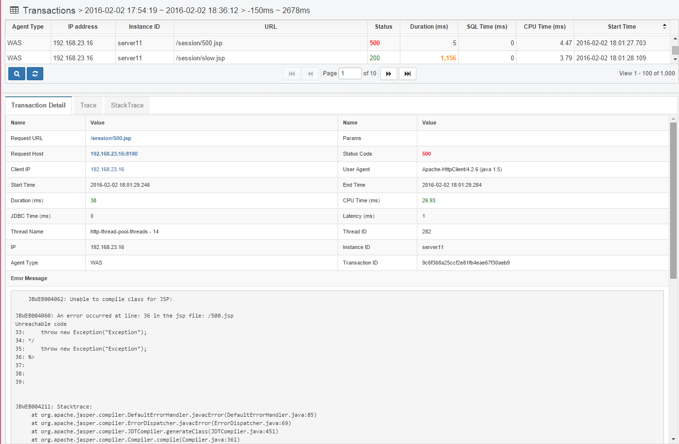Image resolution: width=679 pixels, height=444 pixels.
Task: Go to the first page
Action: (x=292, y=74)
